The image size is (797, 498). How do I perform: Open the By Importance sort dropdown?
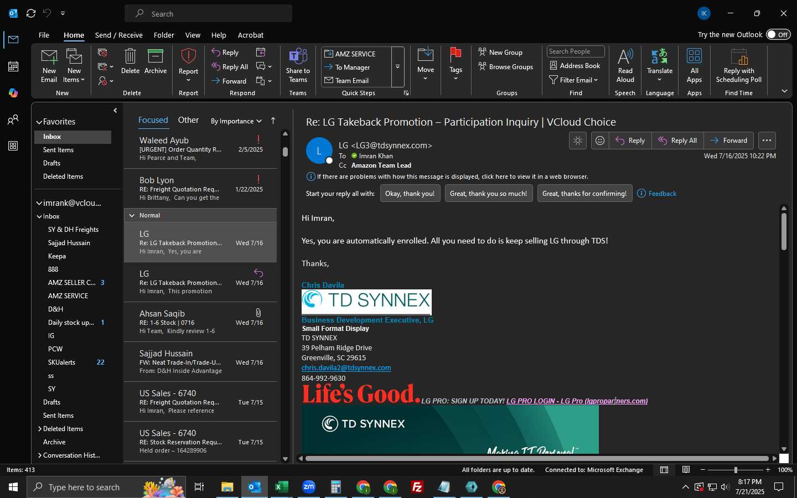[236, 121]
